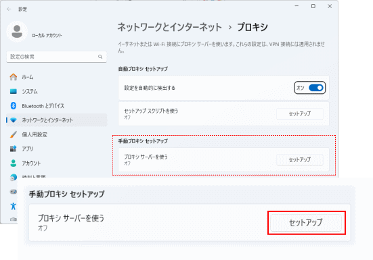Click the アカウント person icon
Screen dimensions: 373x260
(14, 163)
